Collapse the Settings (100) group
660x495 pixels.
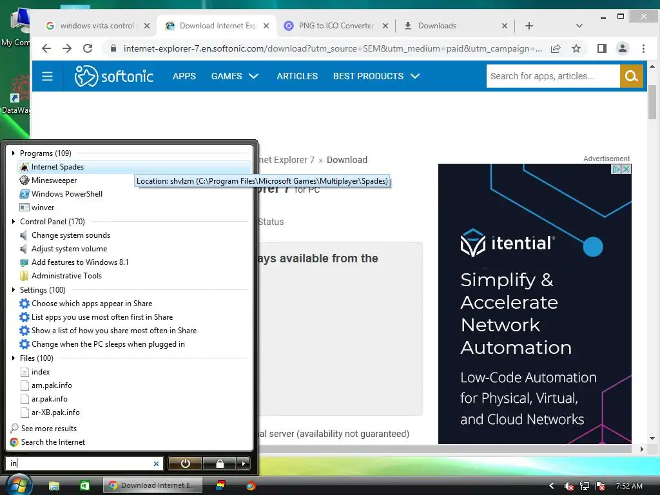pyautogui.click(x=14, y=290)
